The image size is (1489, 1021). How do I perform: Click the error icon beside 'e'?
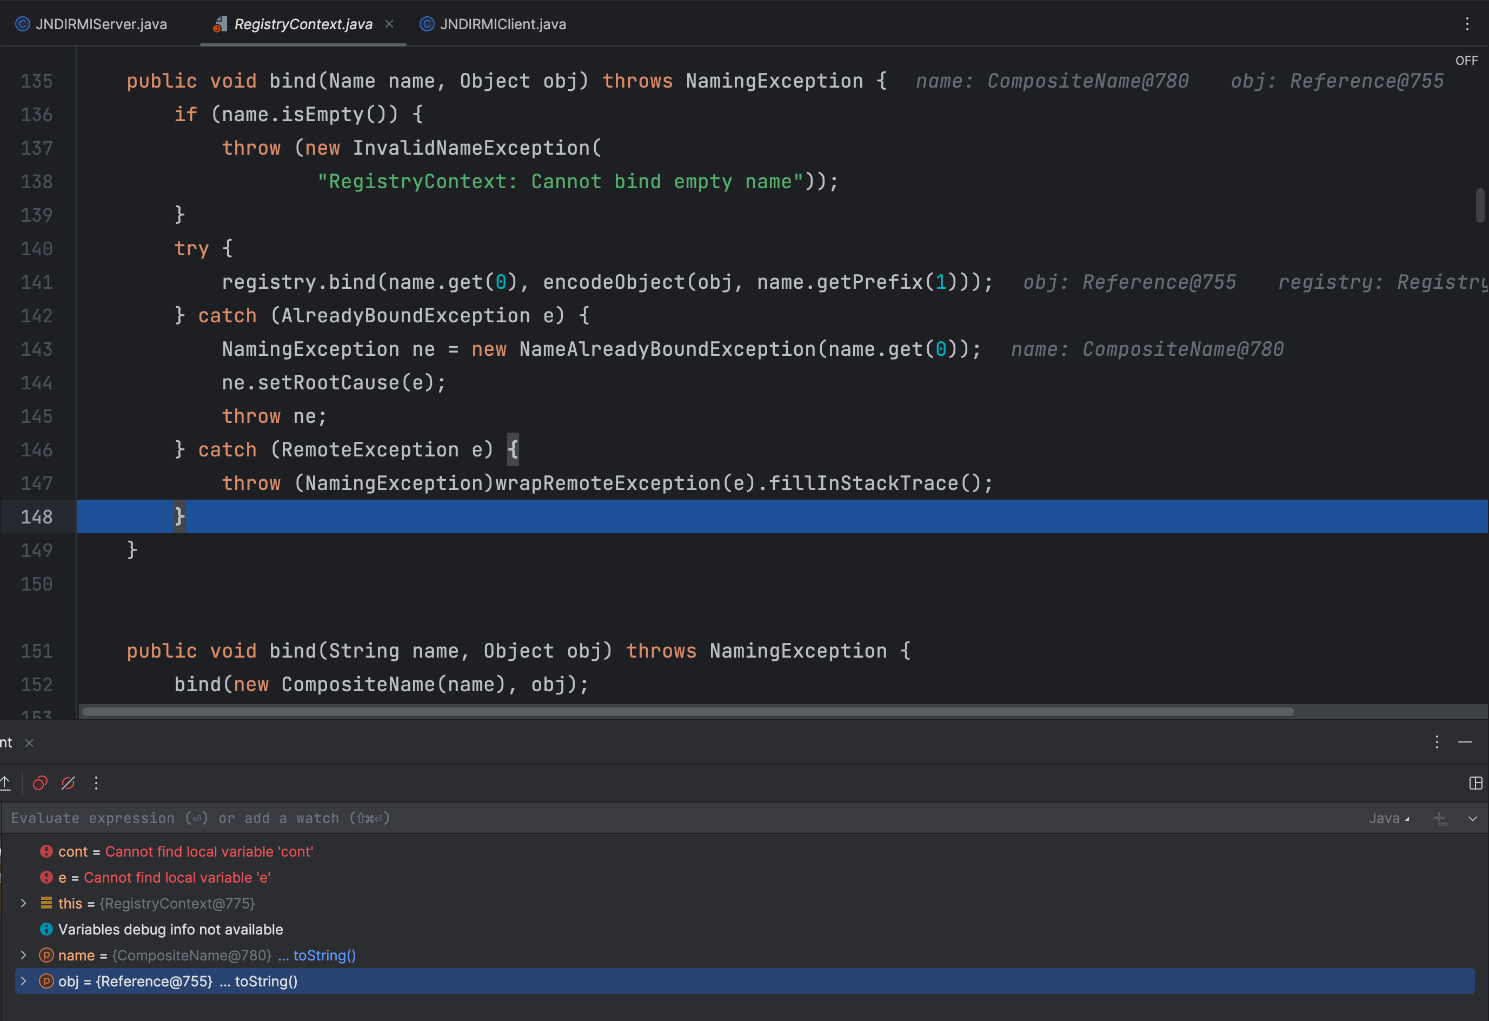[x=46, y=877]
